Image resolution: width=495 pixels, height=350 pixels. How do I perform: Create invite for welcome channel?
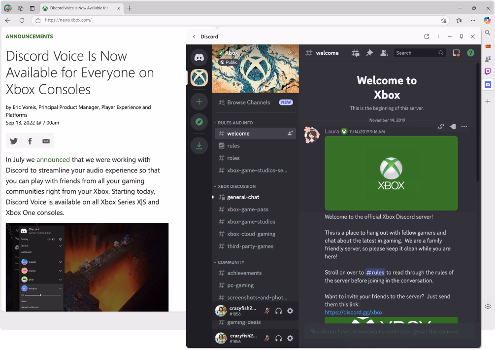coord(290,134)
